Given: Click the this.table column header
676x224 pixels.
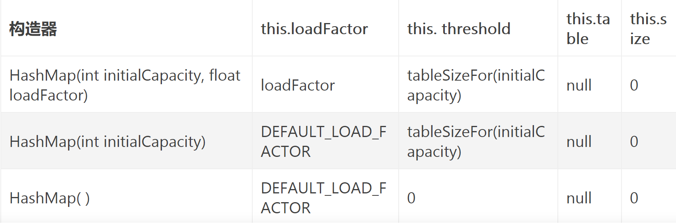Looking at the screenshot, I should point(588,29).
